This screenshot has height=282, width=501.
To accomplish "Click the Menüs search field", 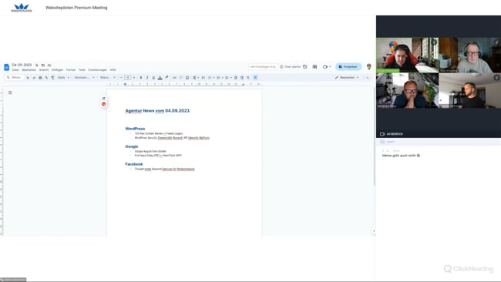I will (x=15, y=77).
